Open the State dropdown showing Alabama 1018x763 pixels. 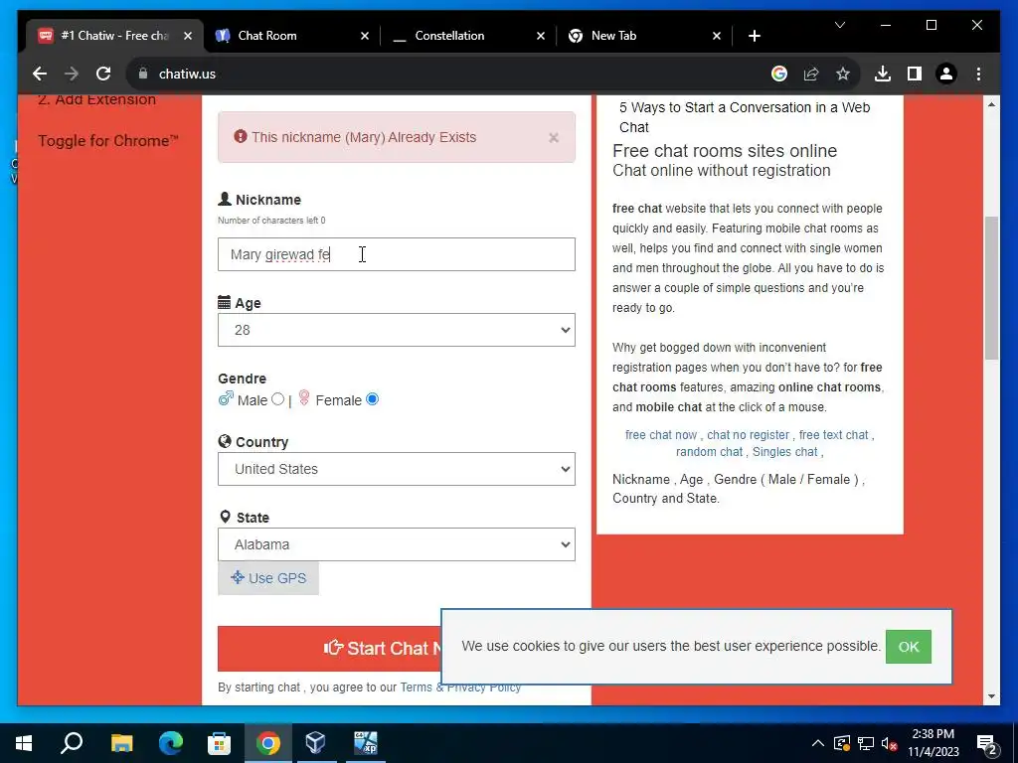(x=396, y=544)
